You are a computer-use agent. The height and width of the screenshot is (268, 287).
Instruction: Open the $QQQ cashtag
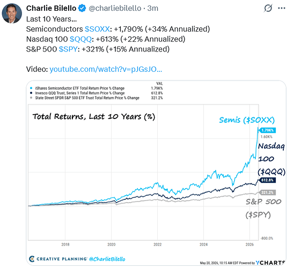point(80,39)
